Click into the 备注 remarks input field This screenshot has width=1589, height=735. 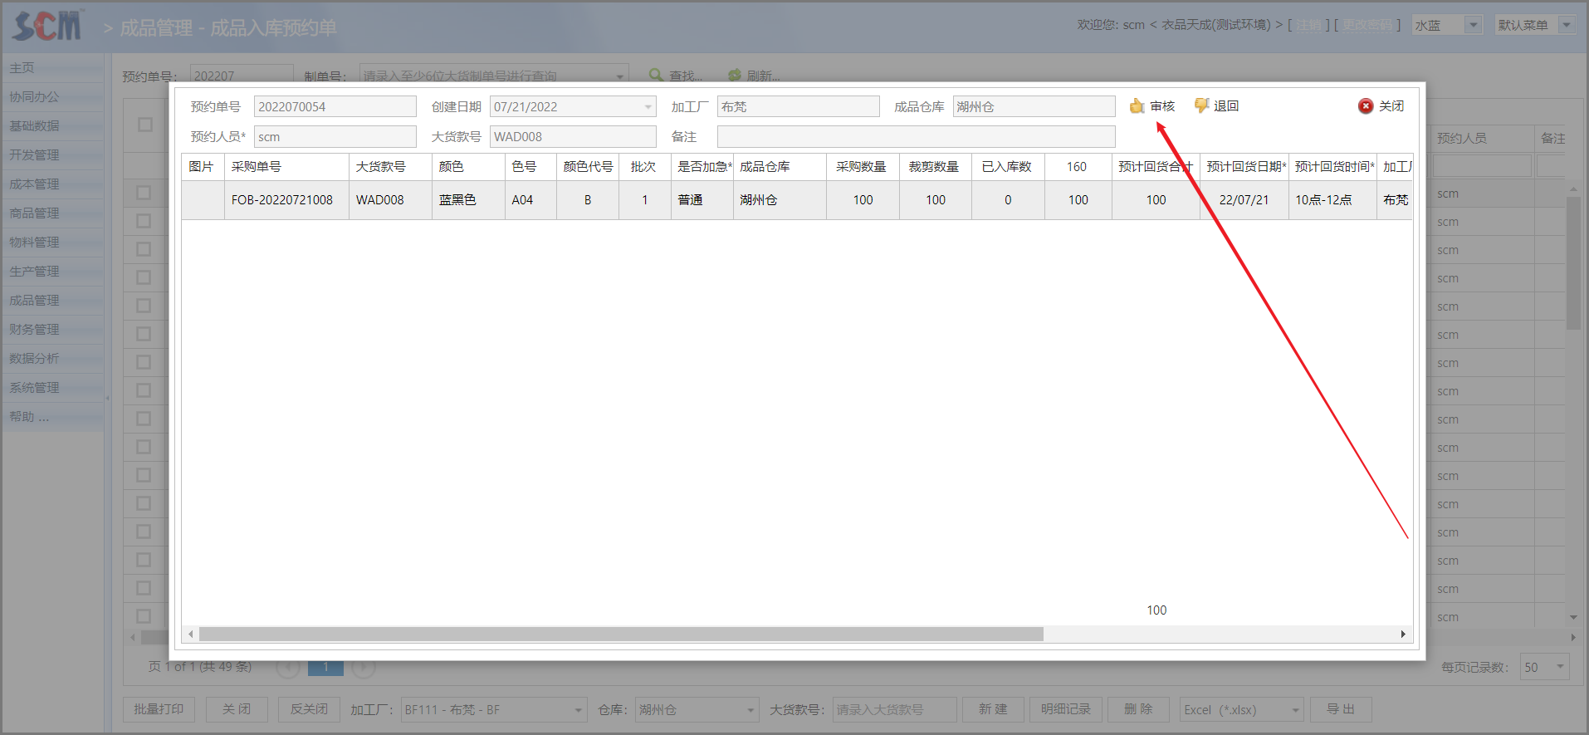[x=915, y=137]
